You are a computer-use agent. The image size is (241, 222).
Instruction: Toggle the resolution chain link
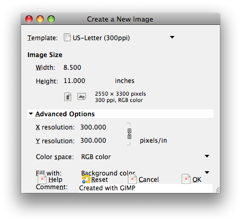(129, 134)
